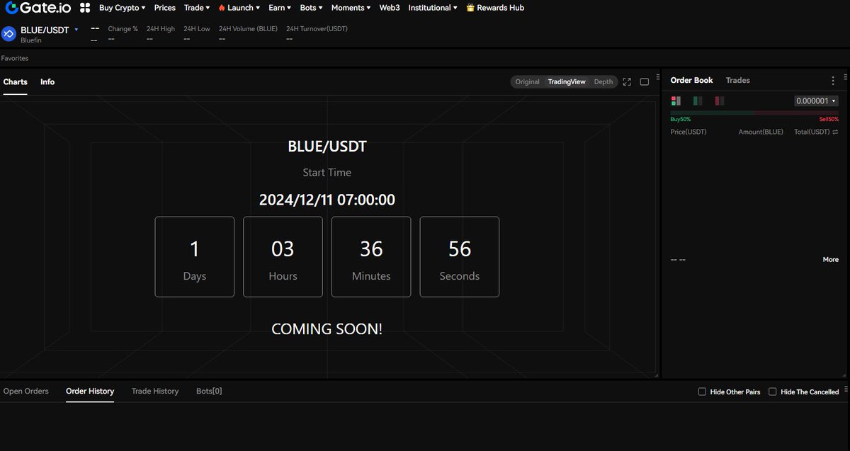Expand the Bots menu

311,8
